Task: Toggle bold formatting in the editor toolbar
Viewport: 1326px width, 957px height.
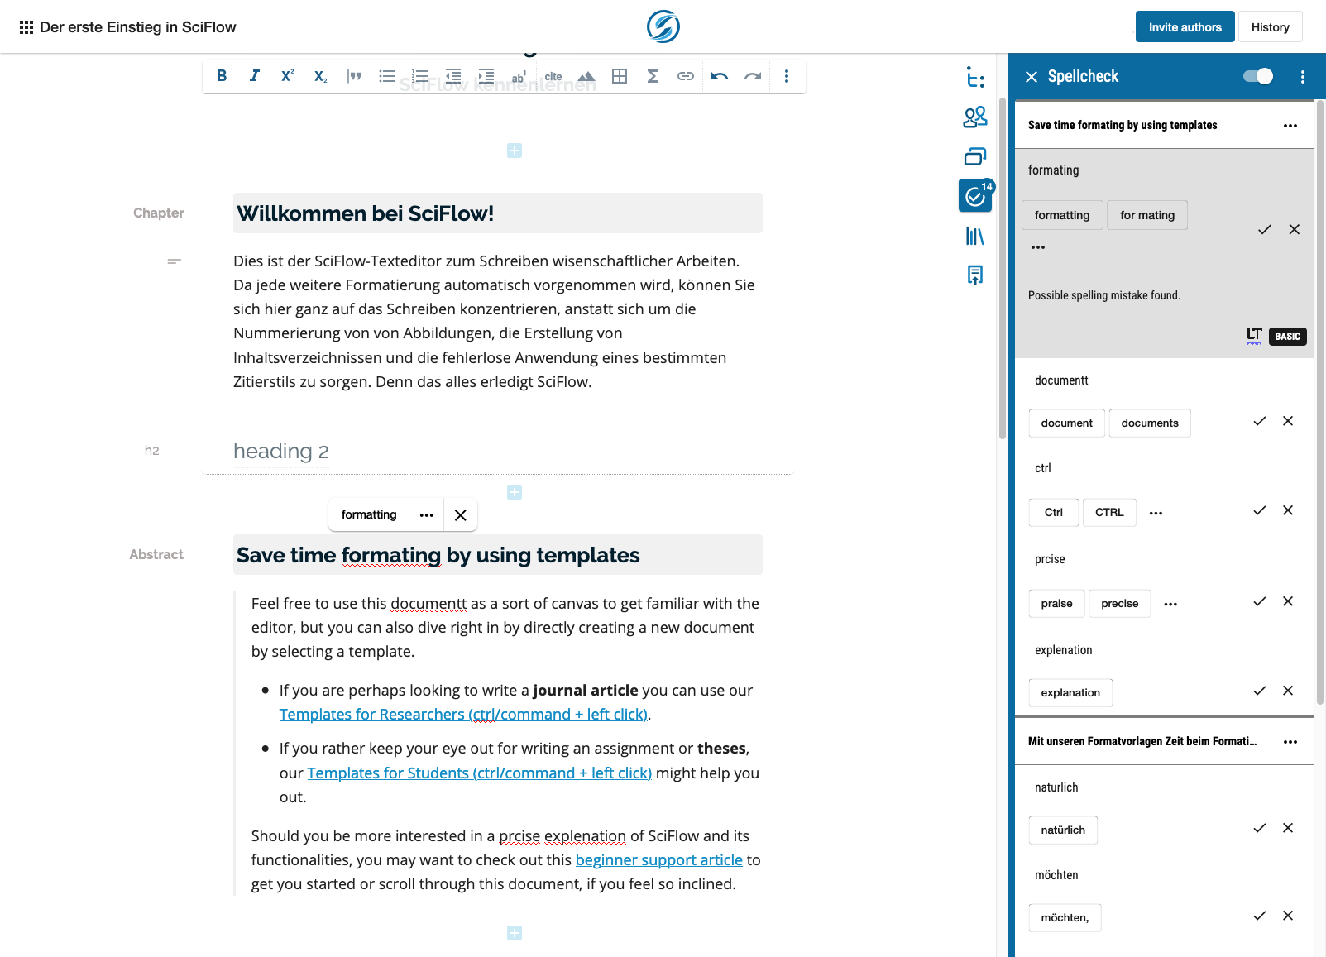Action: (x=222, y=75)
